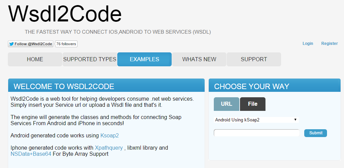Viewport: 344px width, 168px height.
Task: Open the Login link
Action: (308, 44)
